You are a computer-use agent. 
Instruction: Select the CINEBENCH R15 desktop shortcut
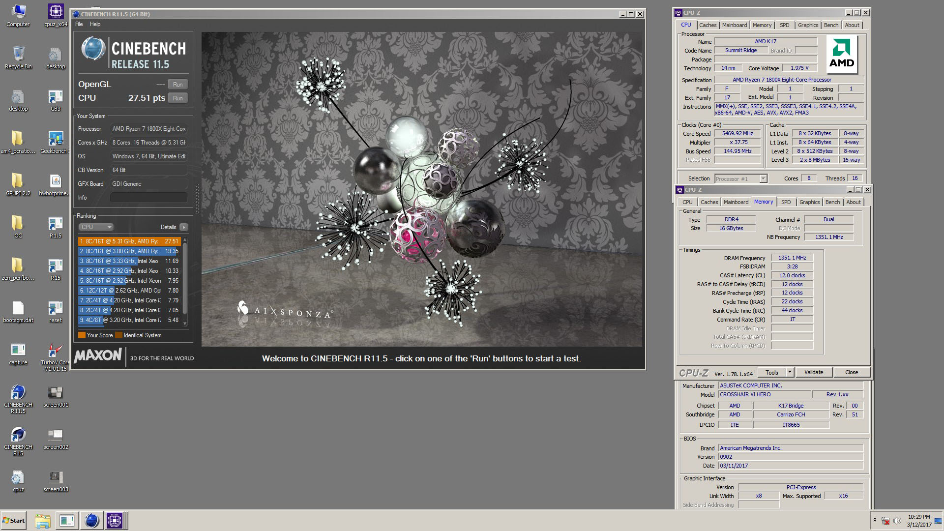coord(18,441)
